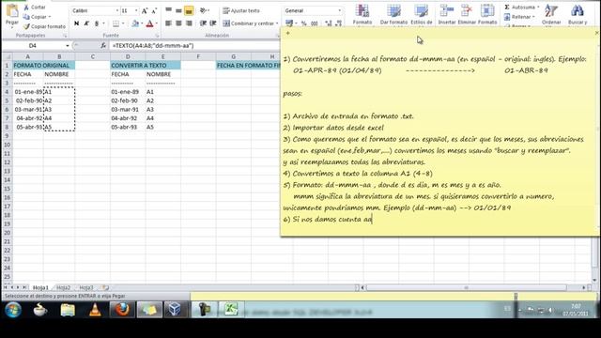This screenshot has width=601, height=338.
Task: Open Windows Start orb
Action: point(13,310)
